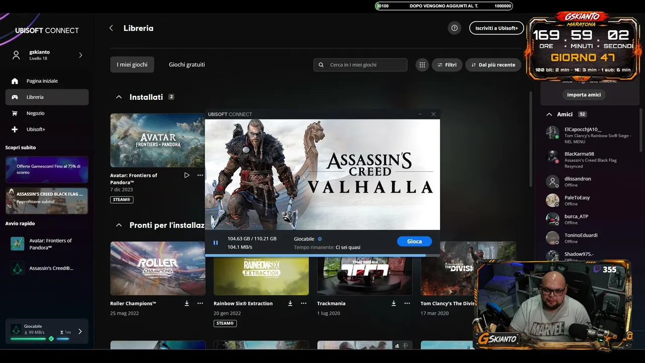Open more options for Rainbow Six Extraction
Viewport: 645px width, 363px height.
tap(303, 304)
